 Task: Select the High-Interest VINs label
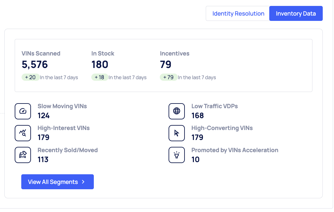tap(63, 128)
